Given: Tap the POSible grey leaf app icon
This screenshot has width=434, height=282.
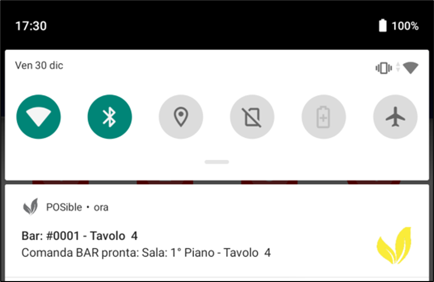Looking at the screenshot, I should pyautogui.click(x=30, y=207).
